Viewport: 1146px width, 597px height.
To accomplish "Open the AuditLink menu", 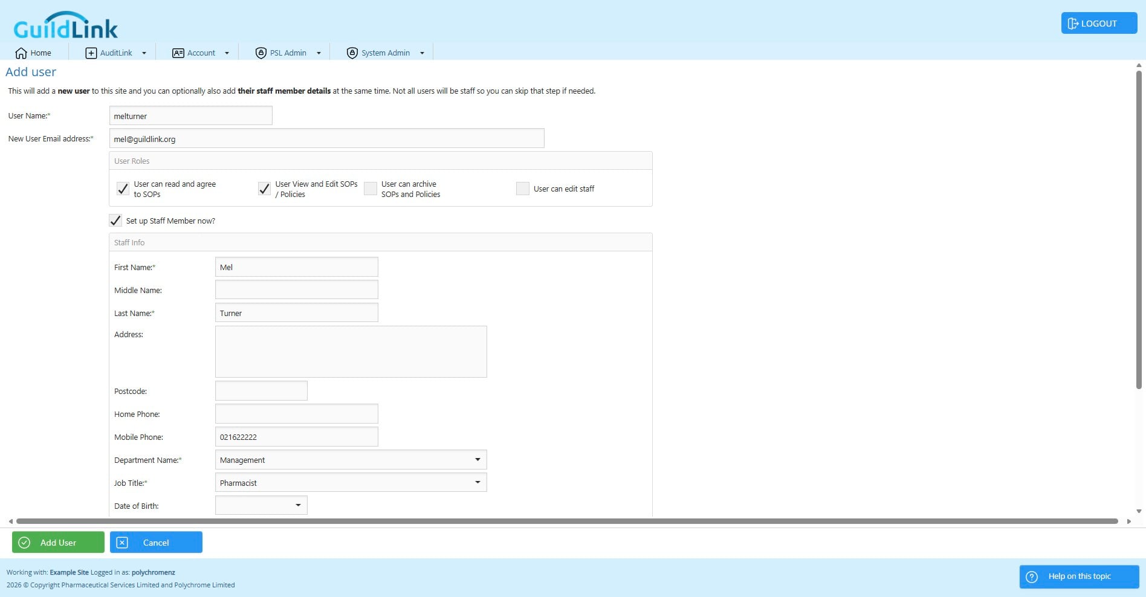I will 117,53.
